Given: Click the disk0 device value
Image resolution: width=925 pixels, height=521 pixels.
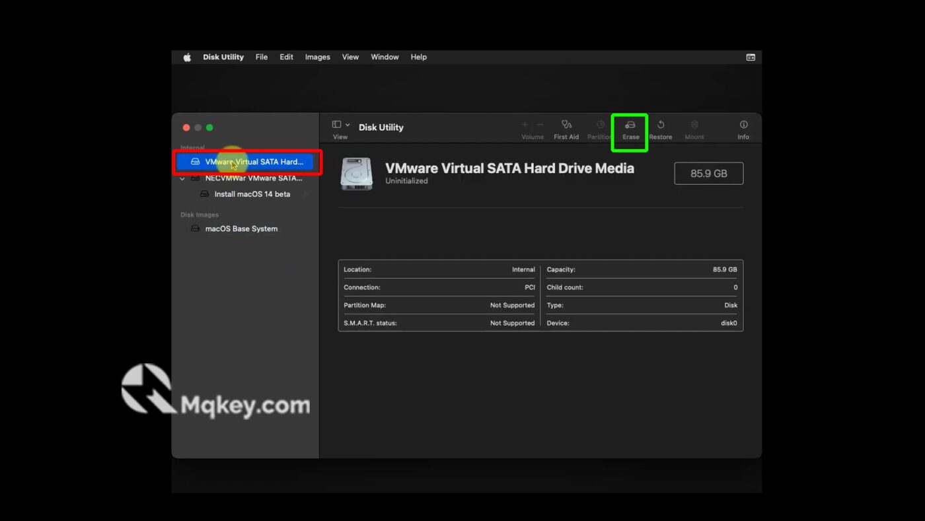Looking at the screenshot, I should click(x=729, y=324).
